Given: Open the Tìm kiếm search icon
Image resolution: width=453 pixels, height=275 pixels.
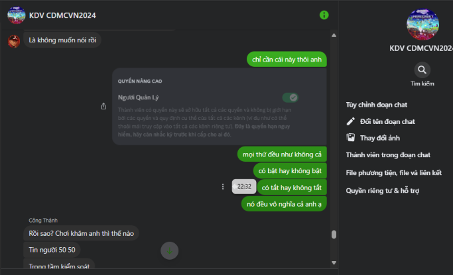Looking at the screenshot, I should point(422,70).
